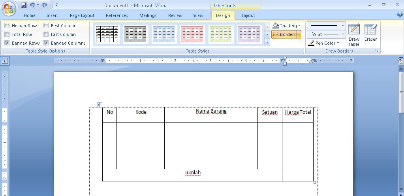
Task: Click the empty cell right of Jumlah
Action: (298, 175)
